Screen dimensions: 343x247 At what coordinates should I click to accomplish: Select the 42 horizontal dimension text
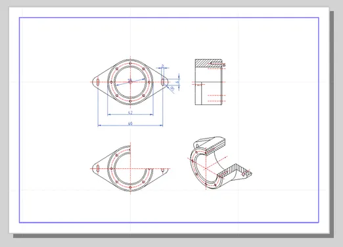click(x=130, y=112)
